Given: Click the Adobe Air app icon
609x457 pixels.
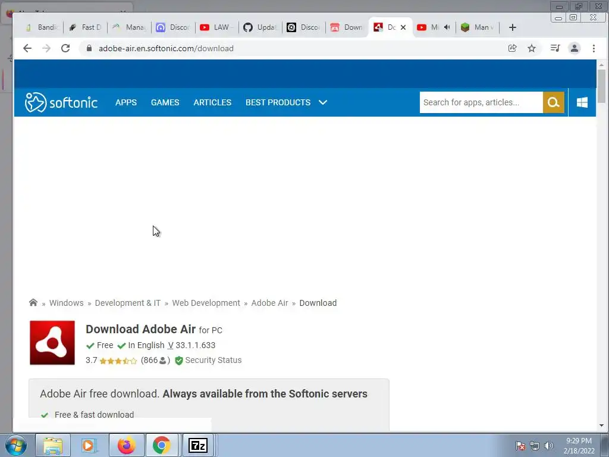Looking at the screenshot, I should (x=52, y=343).
